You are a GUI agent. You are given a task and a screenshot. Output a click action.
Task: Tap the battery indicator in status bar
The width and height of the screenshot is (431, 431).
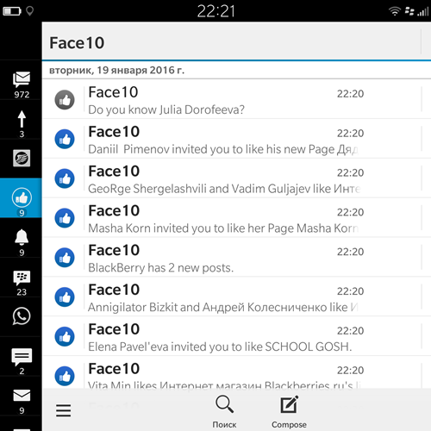[x=12, y=11]
